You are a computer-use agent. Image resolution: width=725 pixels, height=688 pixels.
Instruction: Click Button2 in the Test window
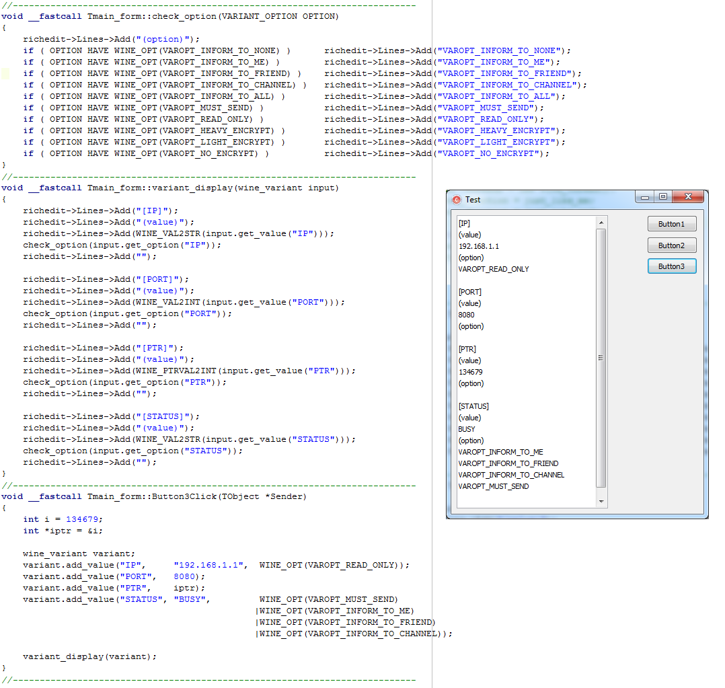[x=671, y=245]
